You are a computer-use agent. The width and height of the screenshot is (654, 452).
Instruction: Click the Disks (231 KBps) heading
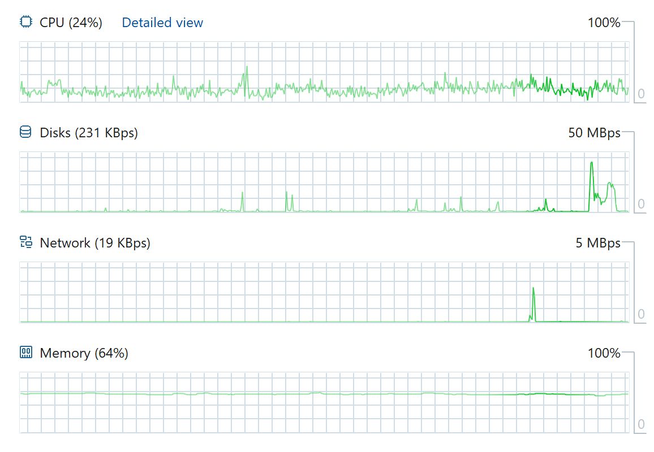88,133
